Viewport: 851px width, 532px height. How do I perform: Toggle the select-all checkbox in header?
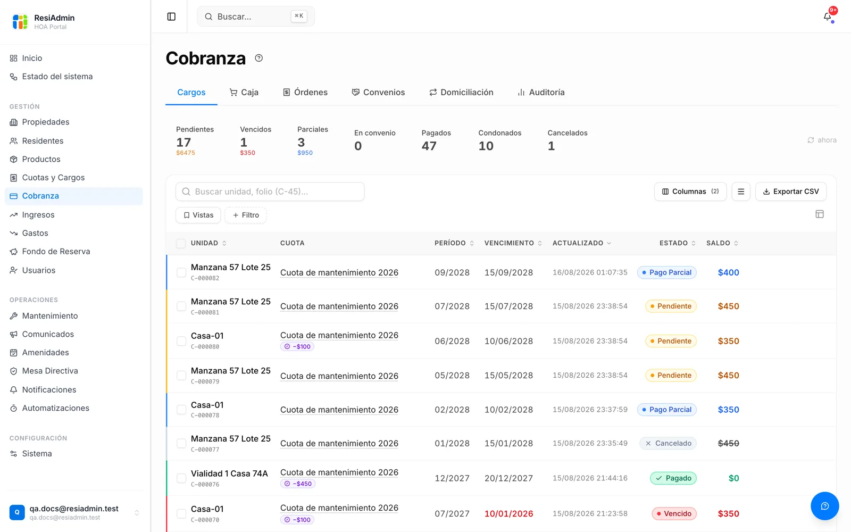[x=181, y=243]
